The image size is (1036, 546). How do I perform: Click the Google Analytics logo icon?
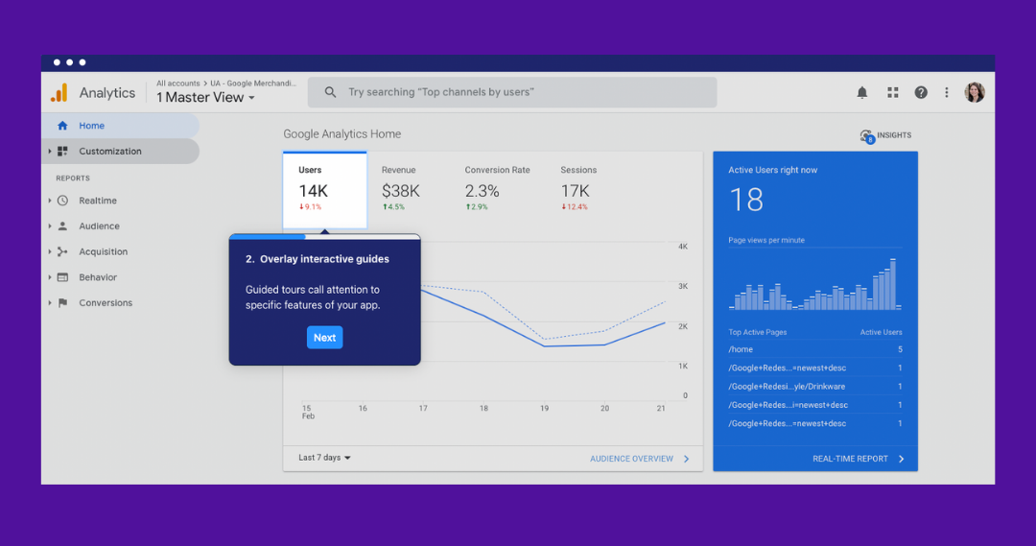coord(59,92)
